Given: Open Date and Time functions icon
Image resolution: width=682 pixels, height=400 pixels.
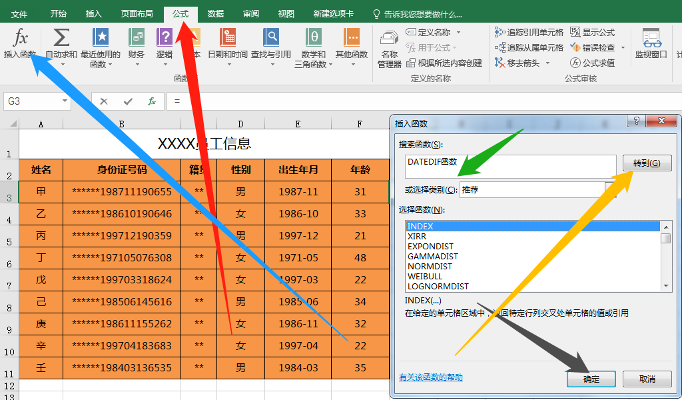Looking at the screenshot, I should pos(228,37).
